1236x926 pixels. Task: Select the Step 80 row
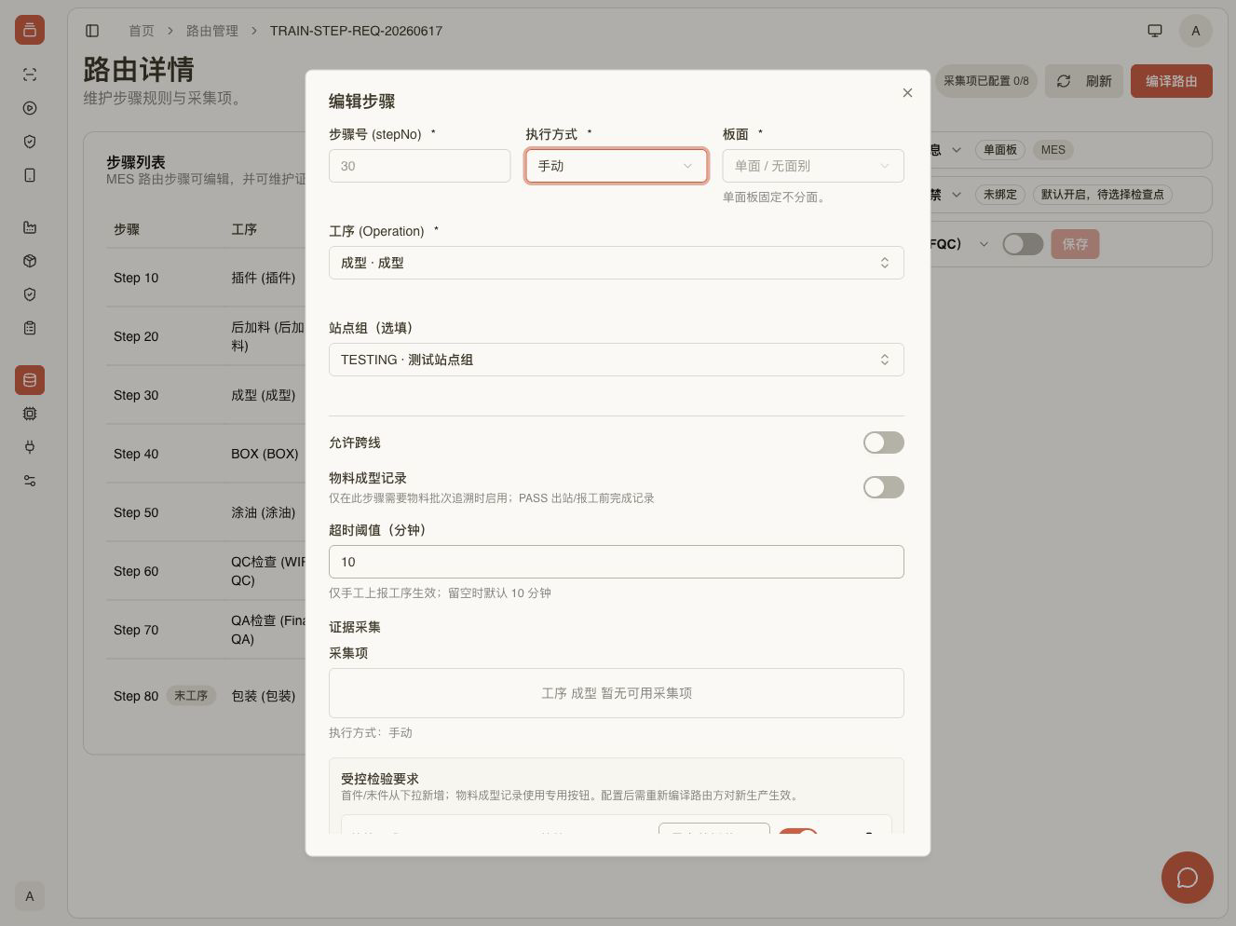click(206, 696)
